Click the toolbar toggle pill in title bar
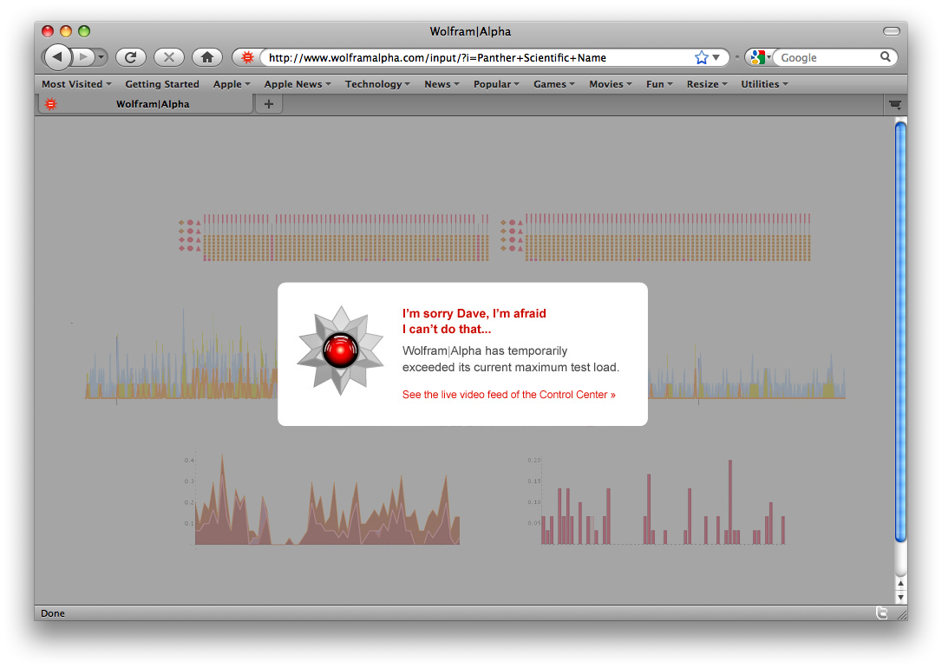 (x=892, y=31)
